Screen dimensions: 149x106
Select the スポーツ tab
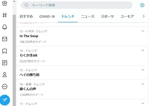click(107, 16)
